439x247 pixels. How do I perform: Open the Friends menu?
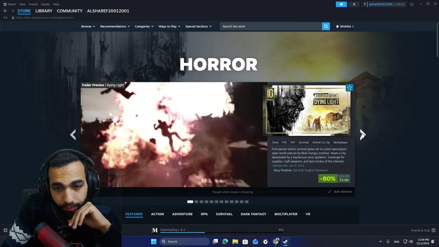tap(33, 4)
